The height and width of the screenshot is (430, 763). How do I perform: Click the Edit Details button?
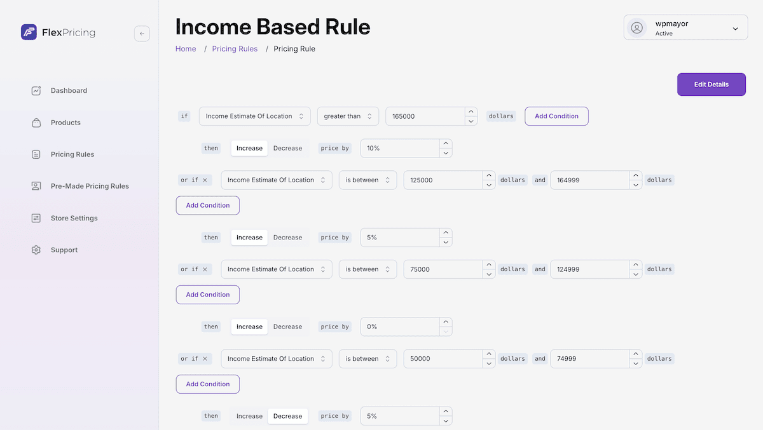coord(711,84)
